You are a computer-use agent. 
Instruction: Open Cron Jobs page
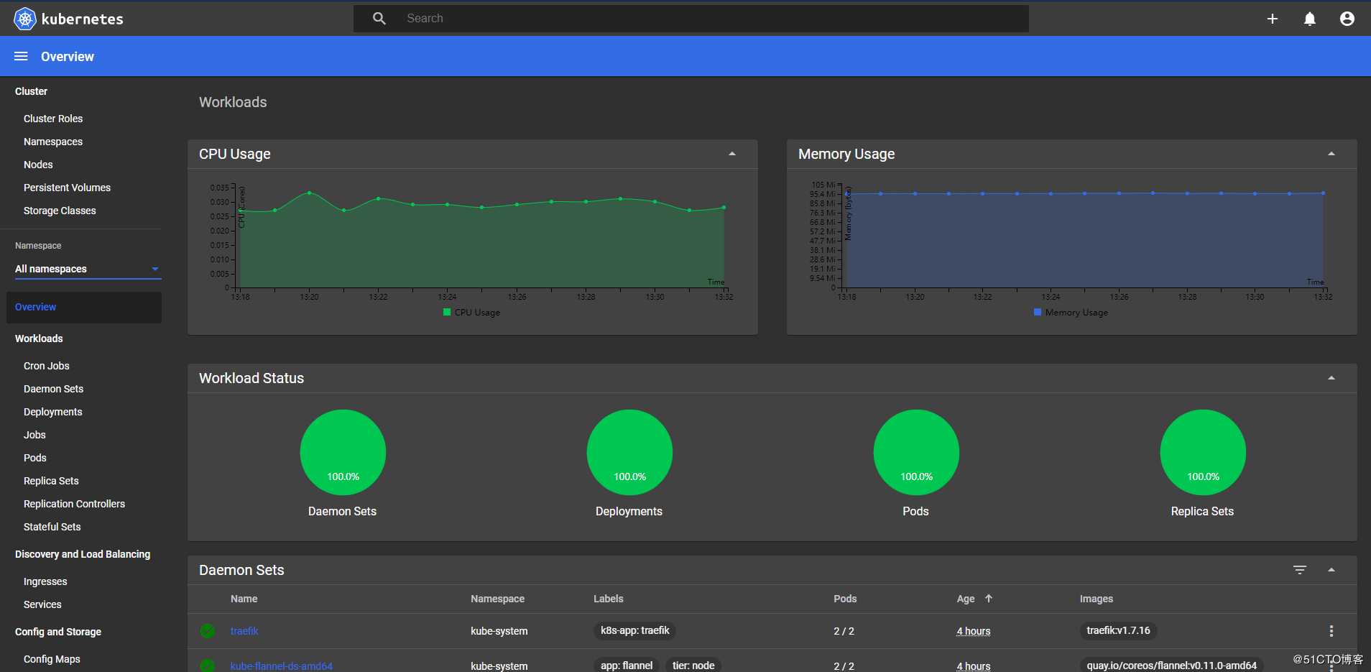click(x=47, y=366)
